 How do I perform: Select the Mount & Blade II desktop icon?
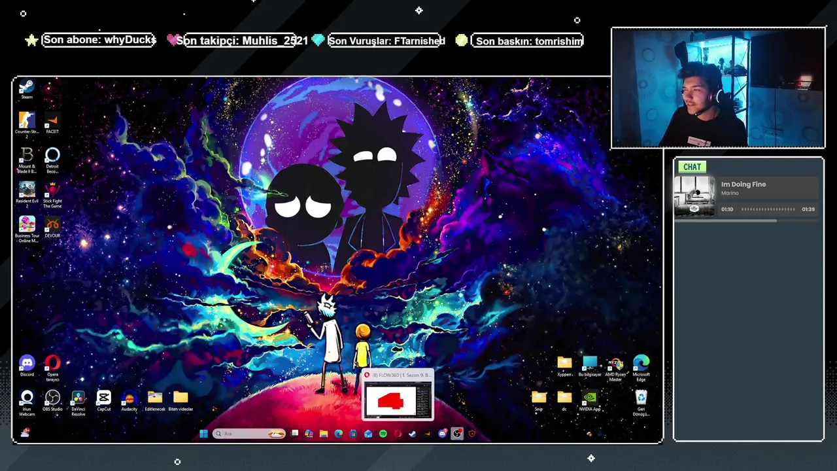[x=27, y=160]
